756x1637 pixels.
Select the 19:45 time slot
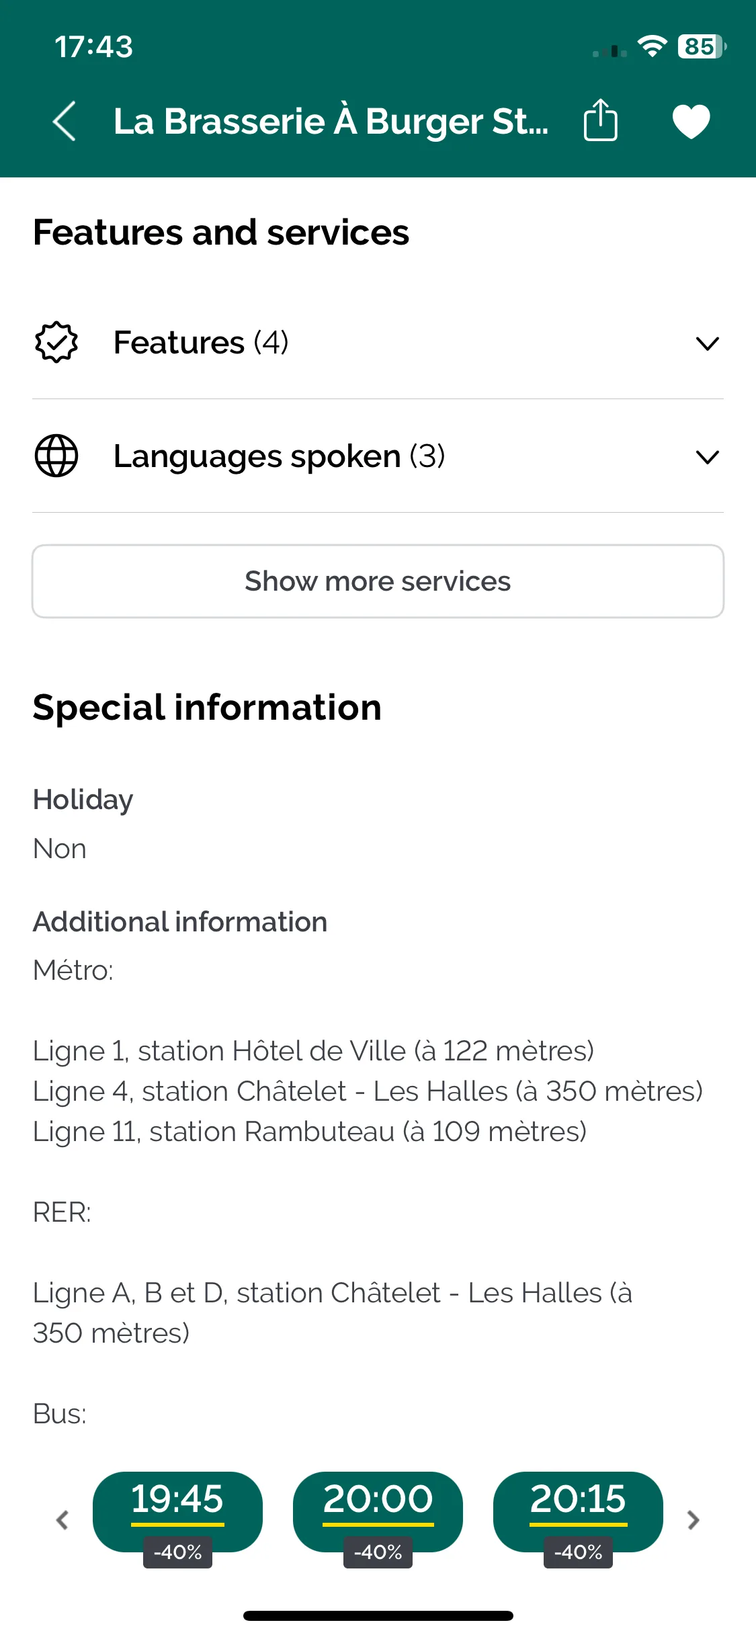tap(177, 1511)
